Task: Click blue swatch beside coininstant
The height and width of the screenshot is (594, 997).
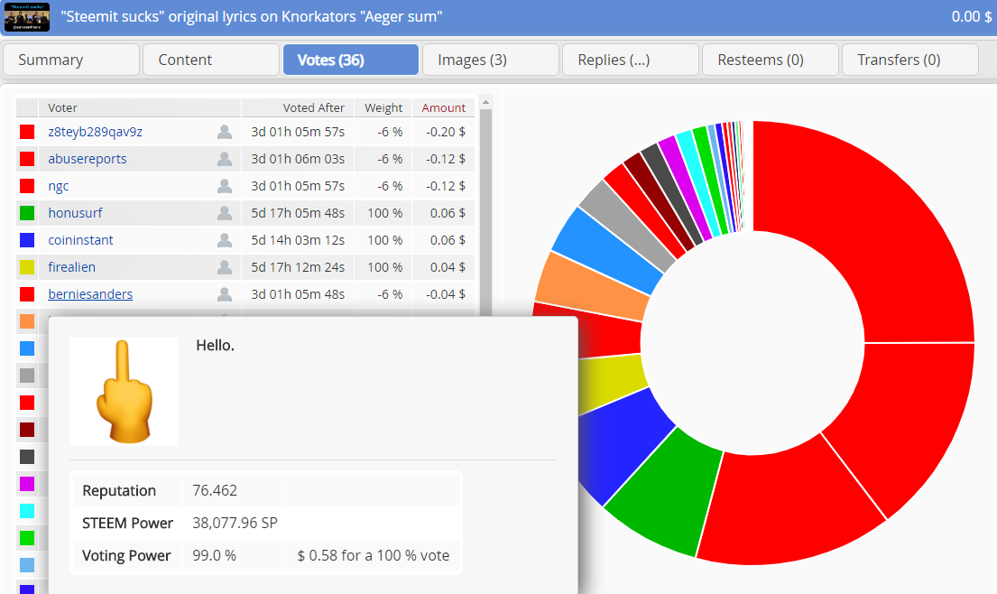Action: pos(27,240)
